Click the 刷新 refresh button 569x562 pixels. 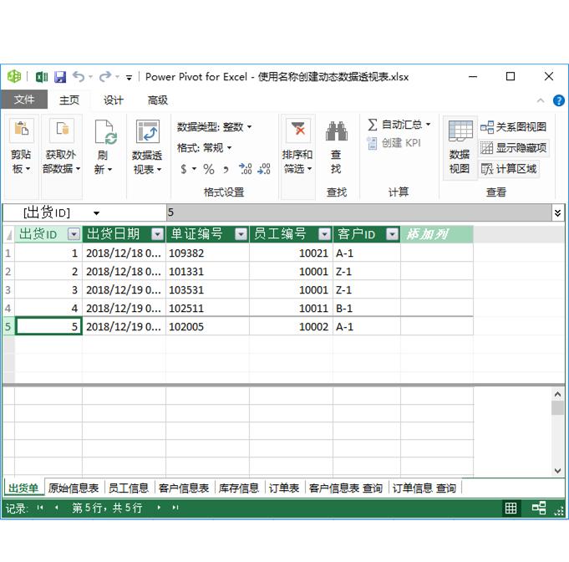point(104,147)
